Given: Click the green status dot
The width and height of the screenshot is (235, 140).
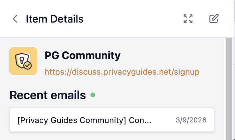Looking at the screenshot, I should click(93, 95).
